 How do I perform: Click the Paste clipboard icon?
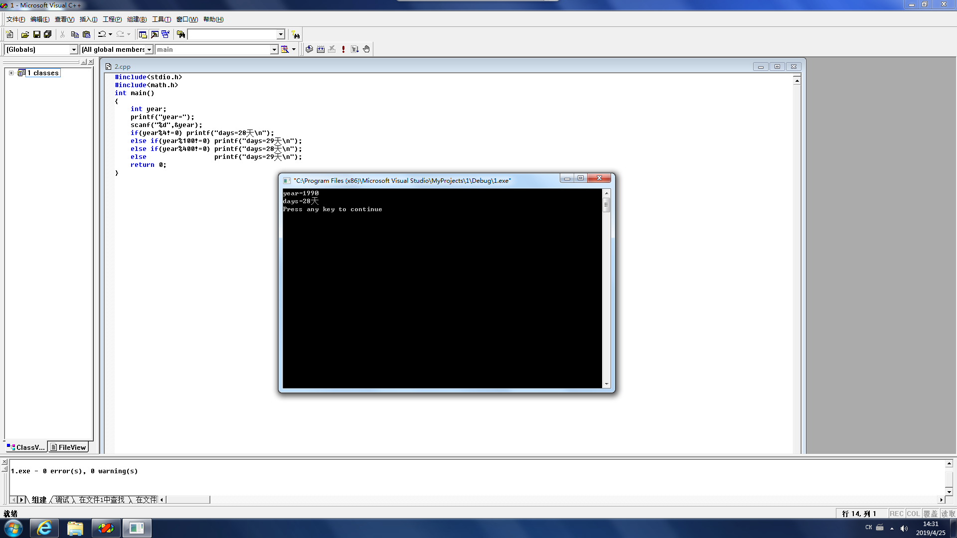[86, 34]
